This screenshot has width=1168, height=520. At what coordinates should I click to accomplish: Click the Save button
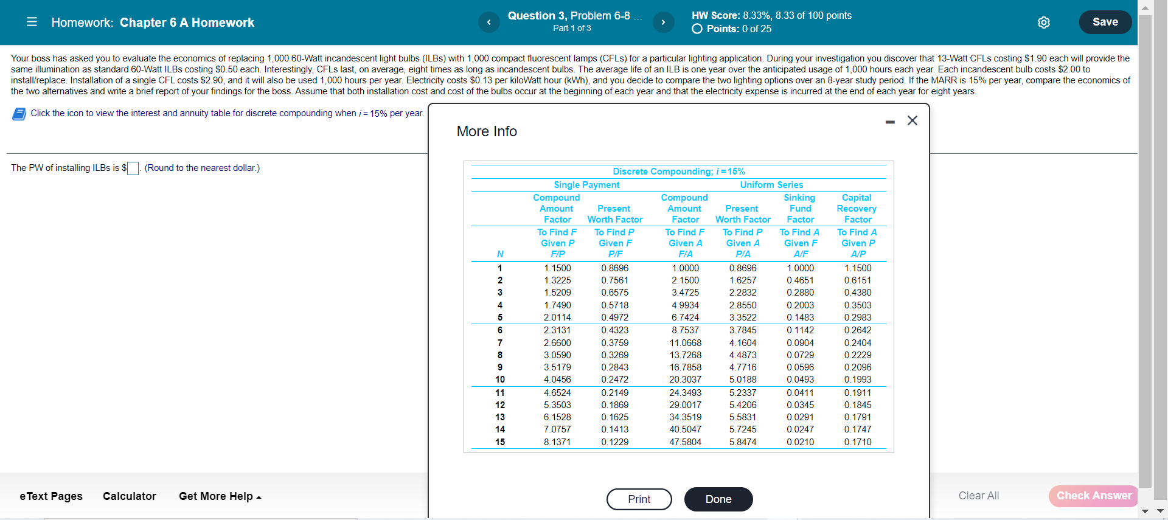(x=1105, y=22)
